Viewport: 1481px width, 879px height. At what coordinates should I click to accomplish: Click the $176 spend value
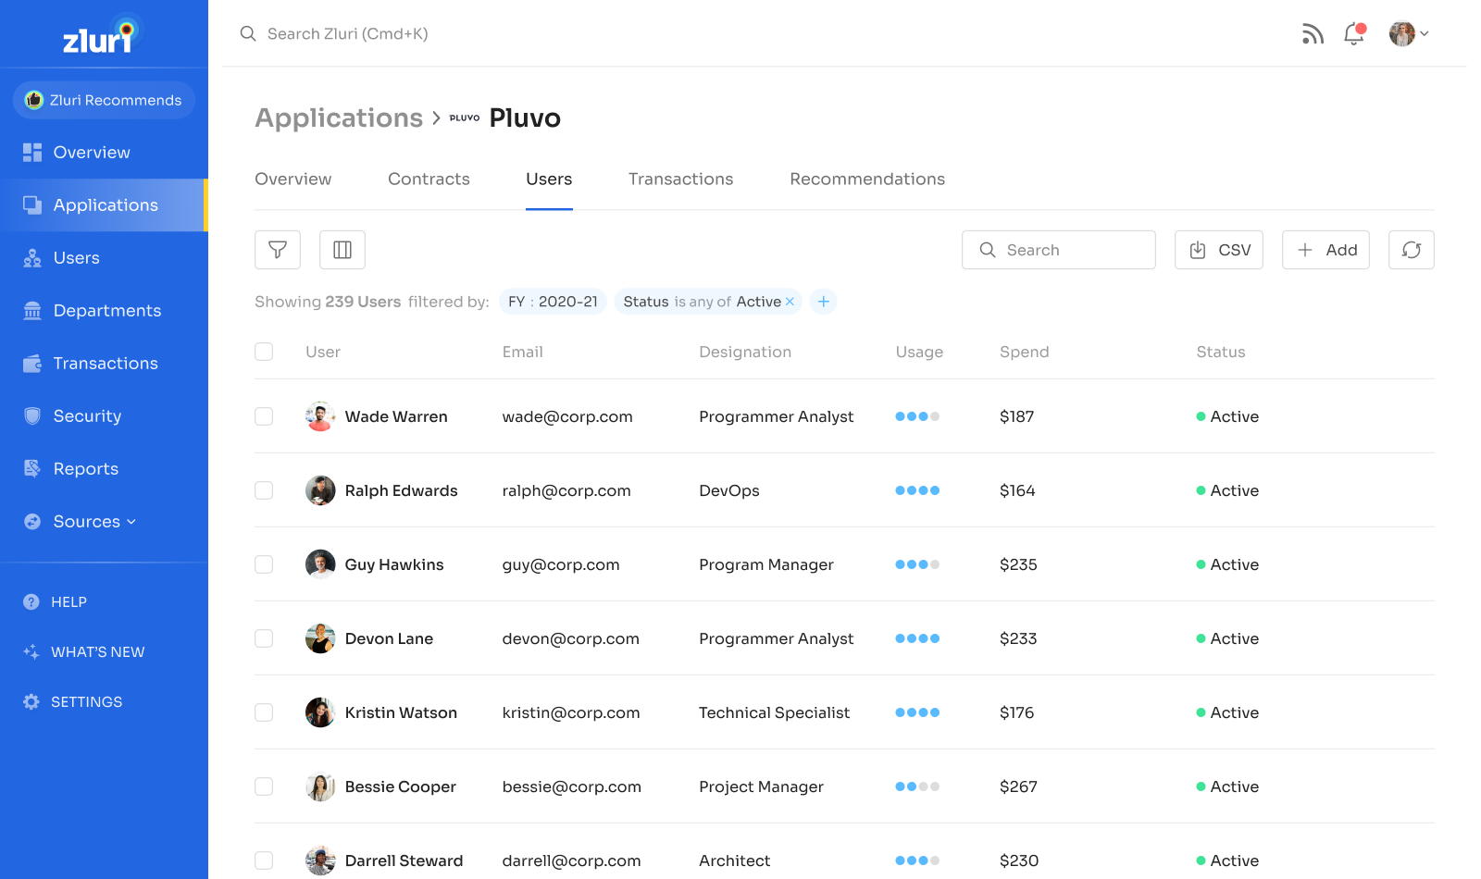click(x=1016, y=712)
